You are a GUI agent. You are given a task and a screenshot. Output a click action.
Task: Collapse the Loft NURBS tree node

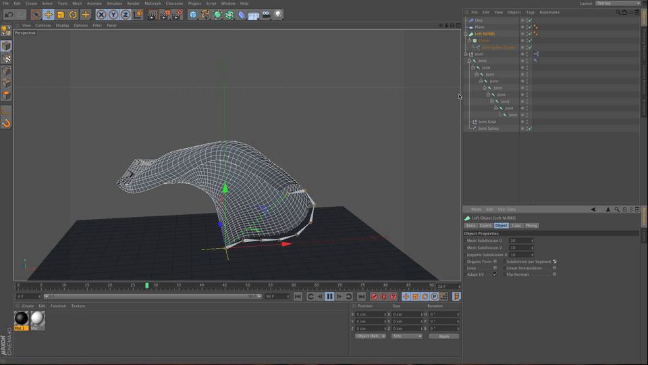point(466,34)
